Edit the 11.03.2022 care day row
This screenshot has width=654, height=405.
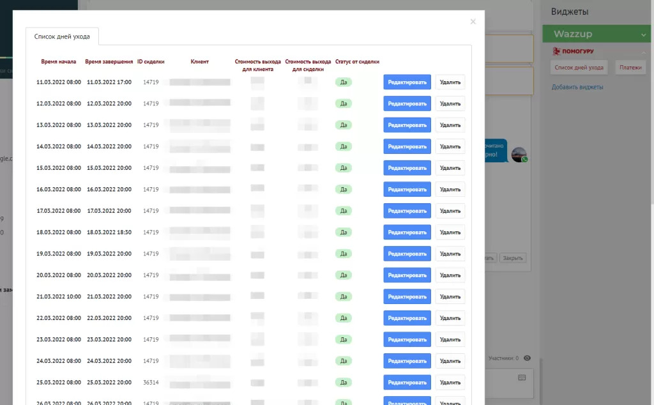point(407,82)
